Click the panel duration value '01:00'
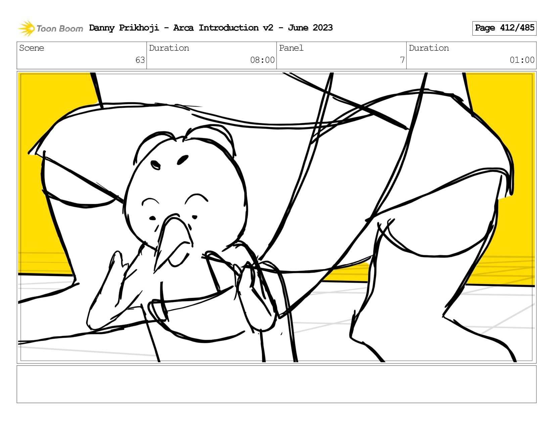This screenshot has height=428, width=554. 522,60
